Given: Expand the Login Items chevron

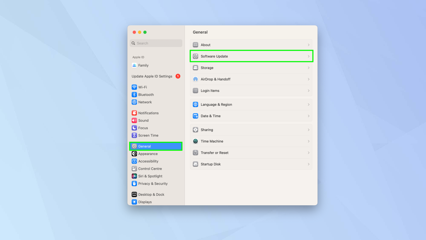Looking at the screenshot, I should [309, 91].
